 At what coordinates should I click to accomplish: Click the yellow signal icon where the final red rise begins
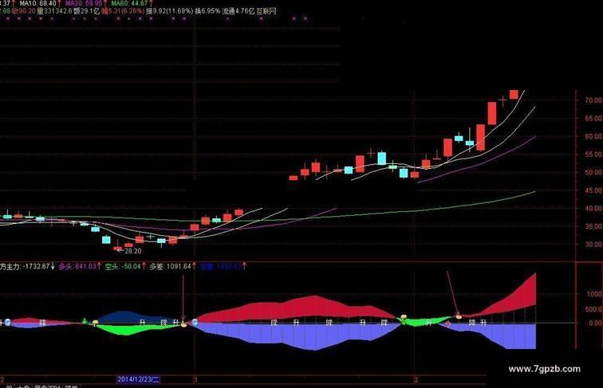(459, 316)
